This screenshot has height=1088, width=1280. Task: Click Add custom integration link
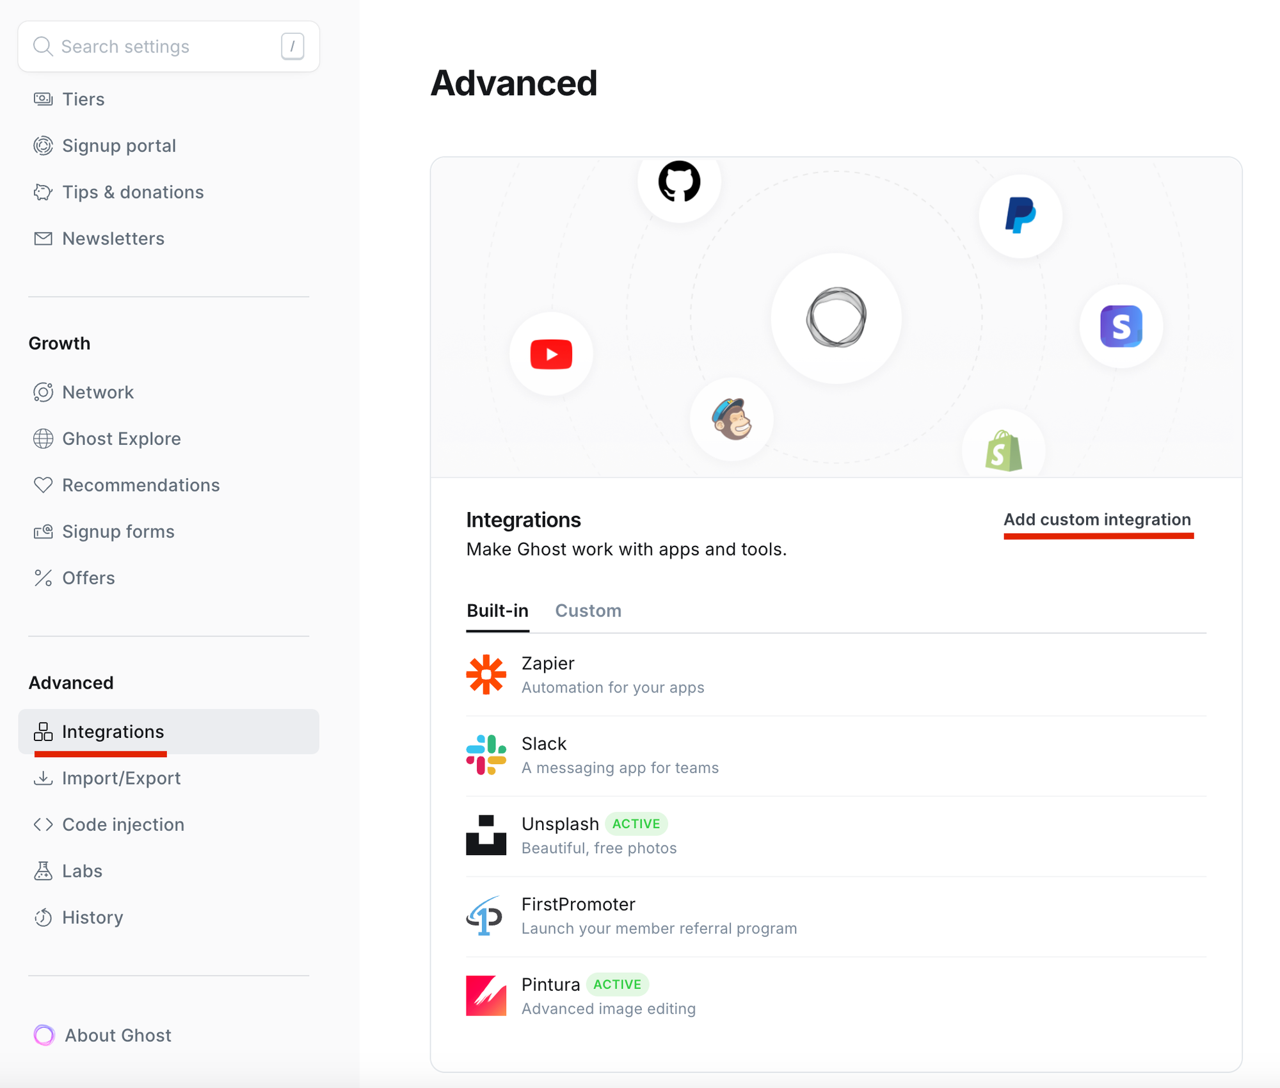[1097, 519]
